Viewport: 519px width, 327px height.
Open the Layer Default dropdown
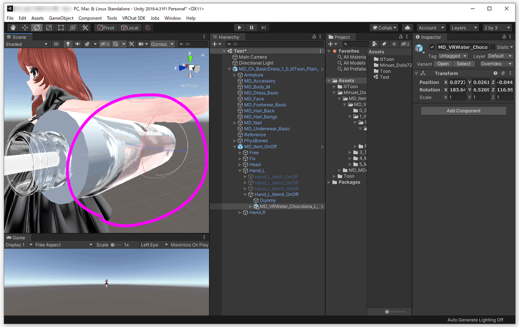click(500, 56)
